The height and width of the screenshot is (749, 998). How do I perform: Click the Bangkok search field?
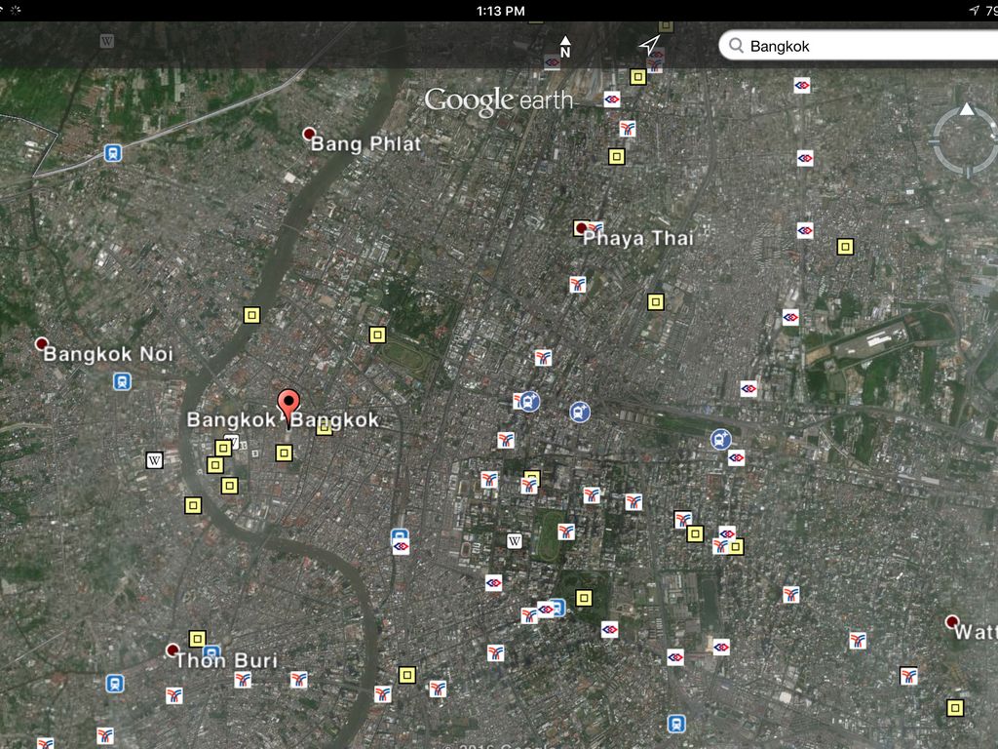point(867,46)
